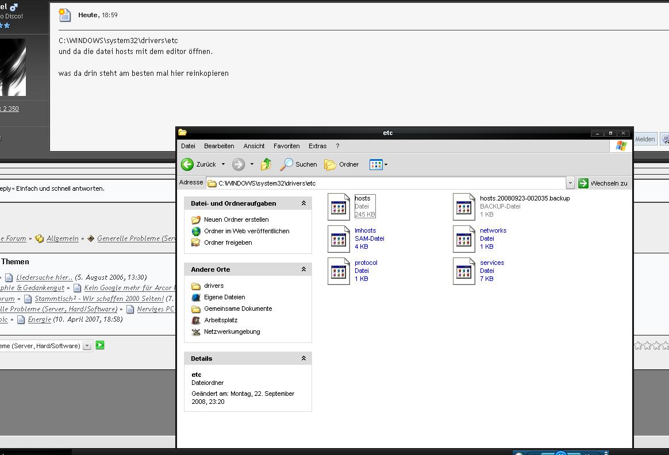Collapse Datei- und Ordneraufgaben panel
This screenshot has width=669, height=455.
303,203
